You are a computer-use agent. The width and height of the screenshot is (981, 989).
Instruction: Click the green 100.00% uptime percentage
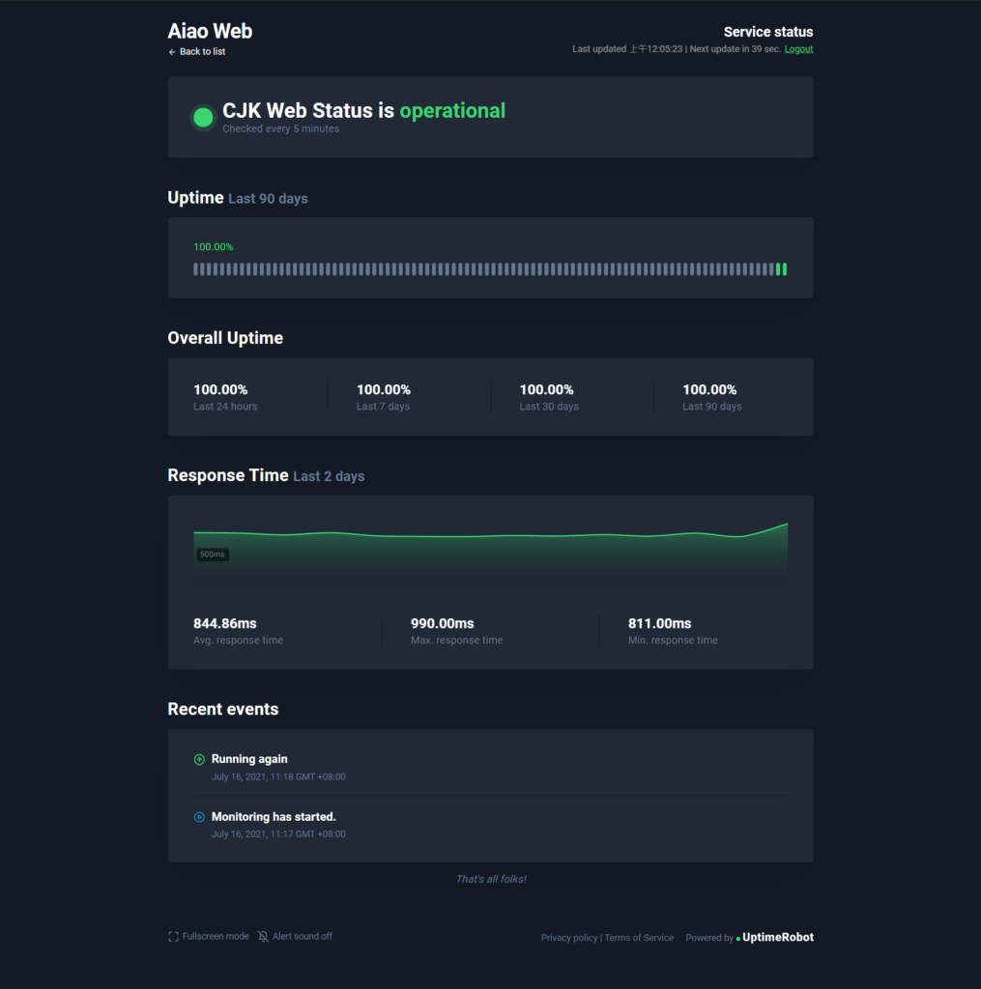pos(213,246)
